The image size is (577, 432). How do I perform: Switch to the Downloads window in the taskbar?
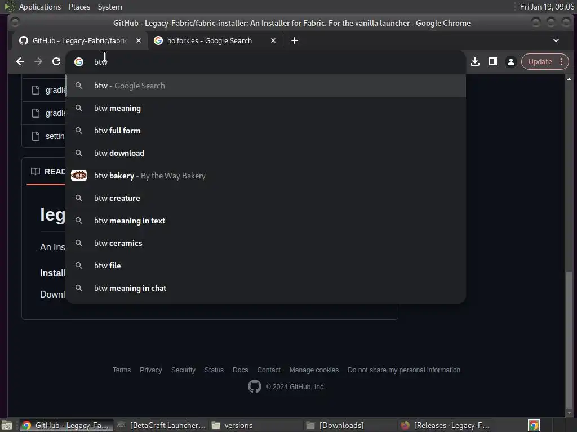(x=350, y=425)
